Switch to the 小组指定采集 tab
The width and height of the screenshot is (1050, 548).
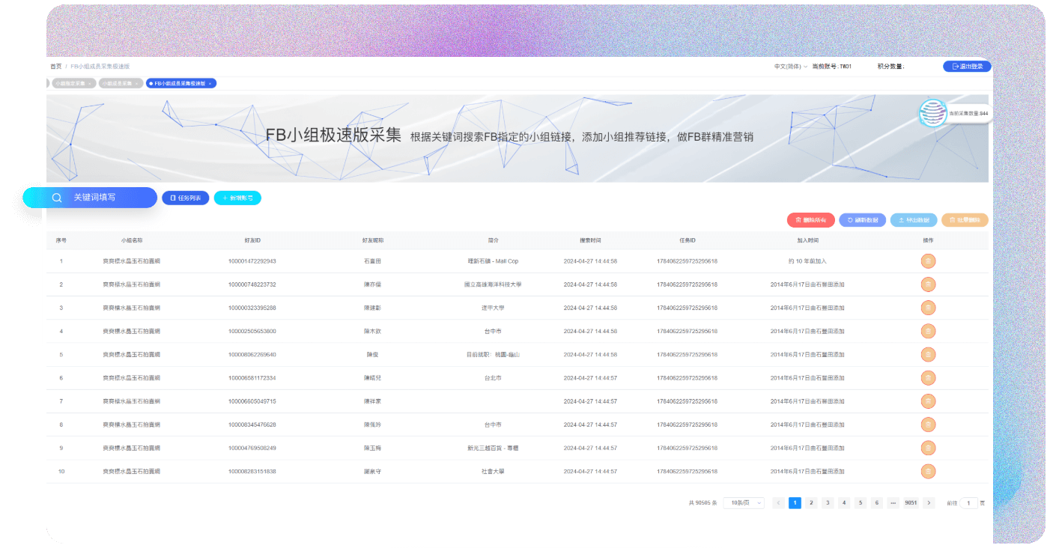(70, 83)
